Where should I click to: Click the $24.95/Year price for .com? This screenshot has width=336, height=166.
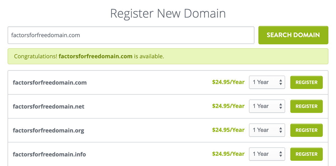coord(228,82)
